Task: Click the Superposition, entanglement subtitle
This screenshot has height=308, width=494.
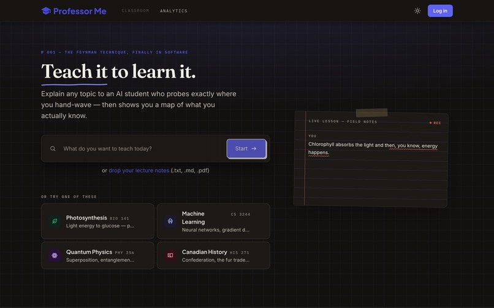Action: (100, 260)
